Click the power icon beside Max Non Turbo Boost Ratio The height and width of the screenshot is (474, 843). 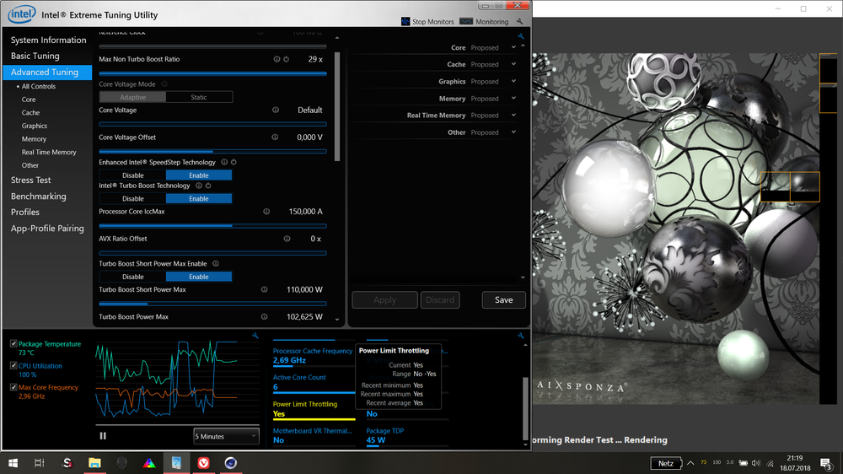(287, 60)
